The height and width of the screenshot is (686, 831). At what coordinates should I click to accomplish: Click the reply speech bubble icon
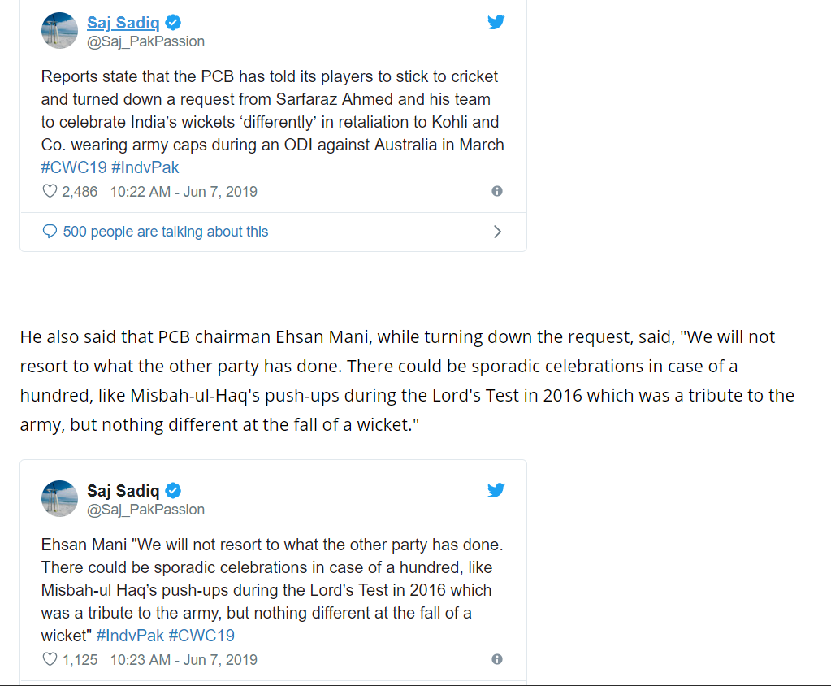click(50, 231)
